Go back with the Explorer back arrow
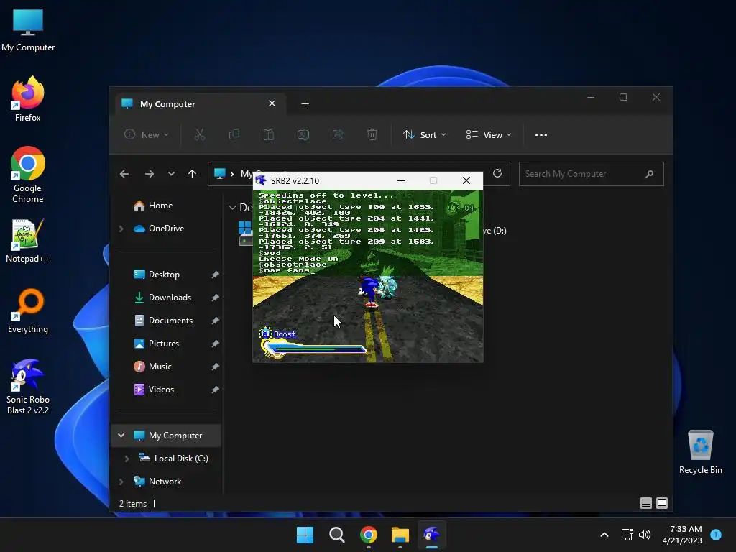The width and height of the screenshot is (736, 552). tap(124, 174)
